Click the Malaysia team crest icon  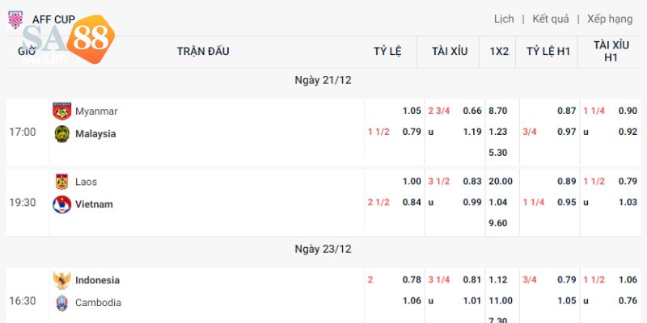click(61, 133)
